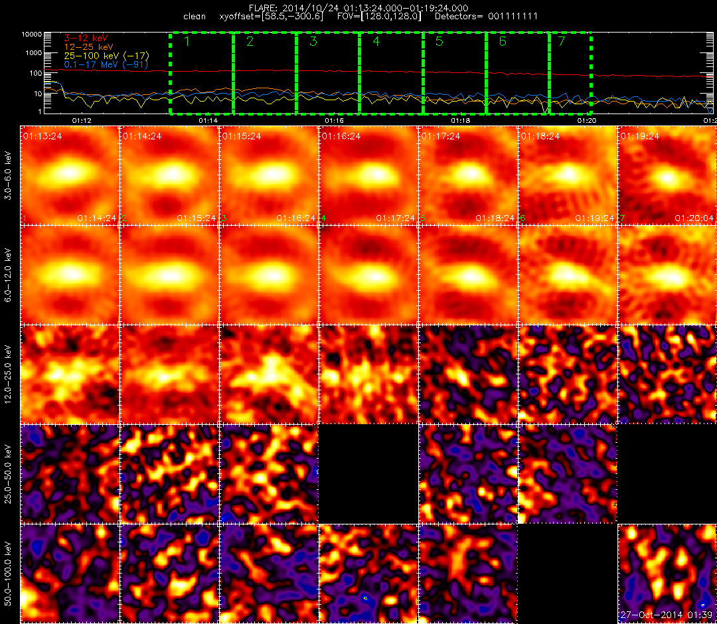Click the '01:18' time axis label
The width and height of the screenshot is (717, 624).
click(x=461, y=120)
